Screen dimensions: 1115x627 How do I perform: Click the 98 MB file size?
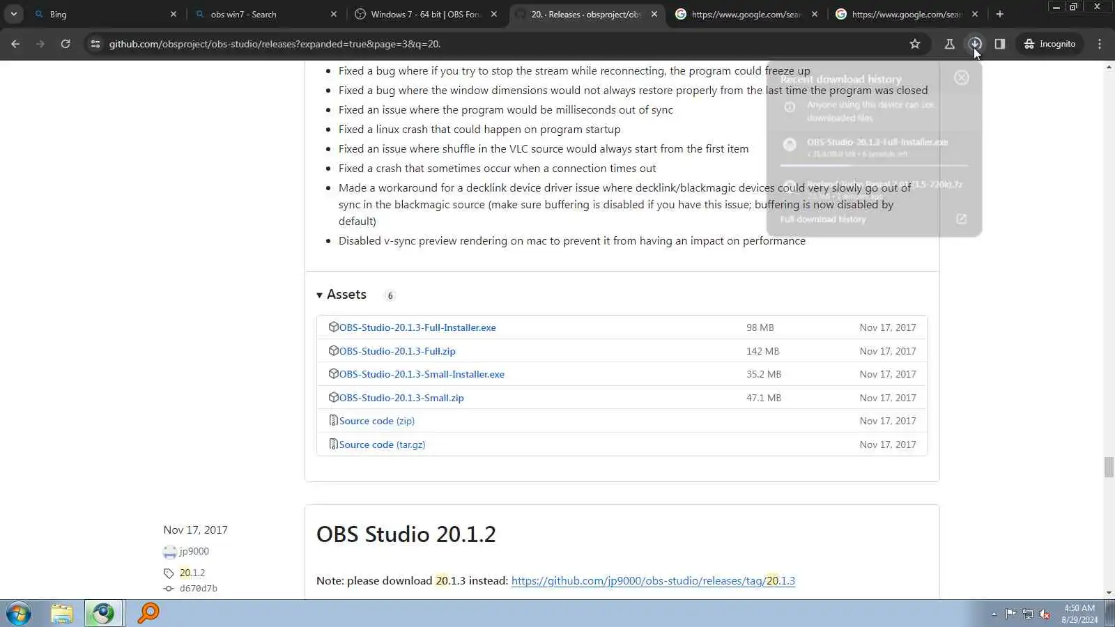click(760, 327)
